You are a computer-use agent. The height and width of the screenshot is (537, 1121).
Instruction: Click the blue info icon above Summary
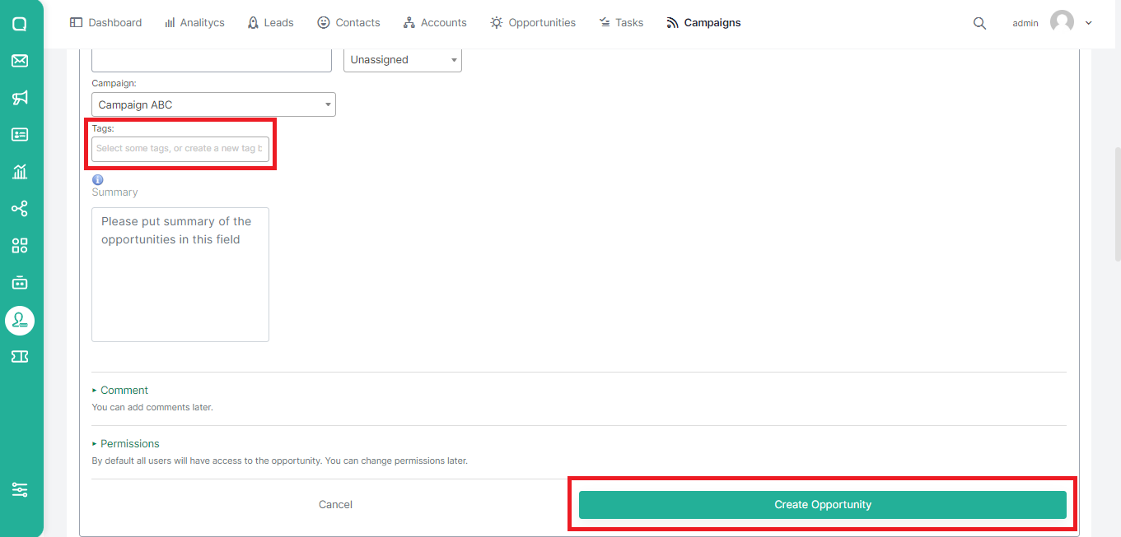point(97,179)
